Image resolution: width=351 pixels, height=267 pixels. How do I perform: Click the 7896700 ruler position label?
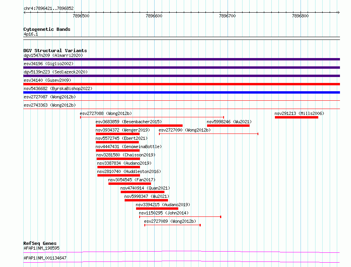pos(228,16)
